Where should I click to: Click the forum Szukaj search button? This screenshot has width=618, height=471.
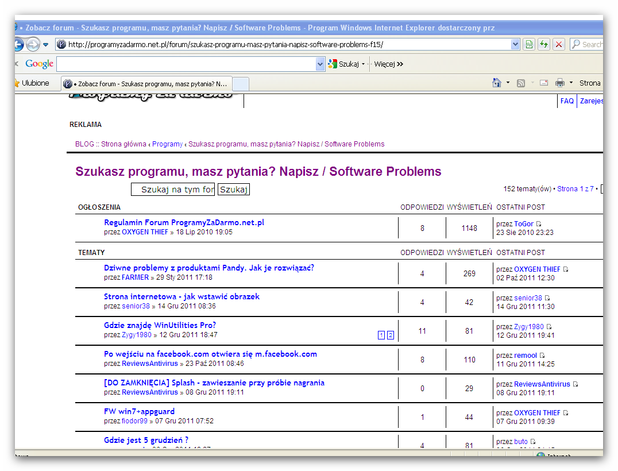click(x=234, y=190)
